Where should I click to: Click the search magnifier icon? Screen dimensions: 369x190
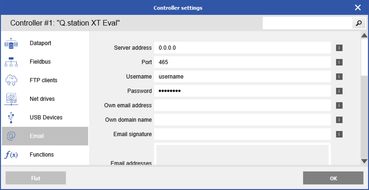pos(359,23)
